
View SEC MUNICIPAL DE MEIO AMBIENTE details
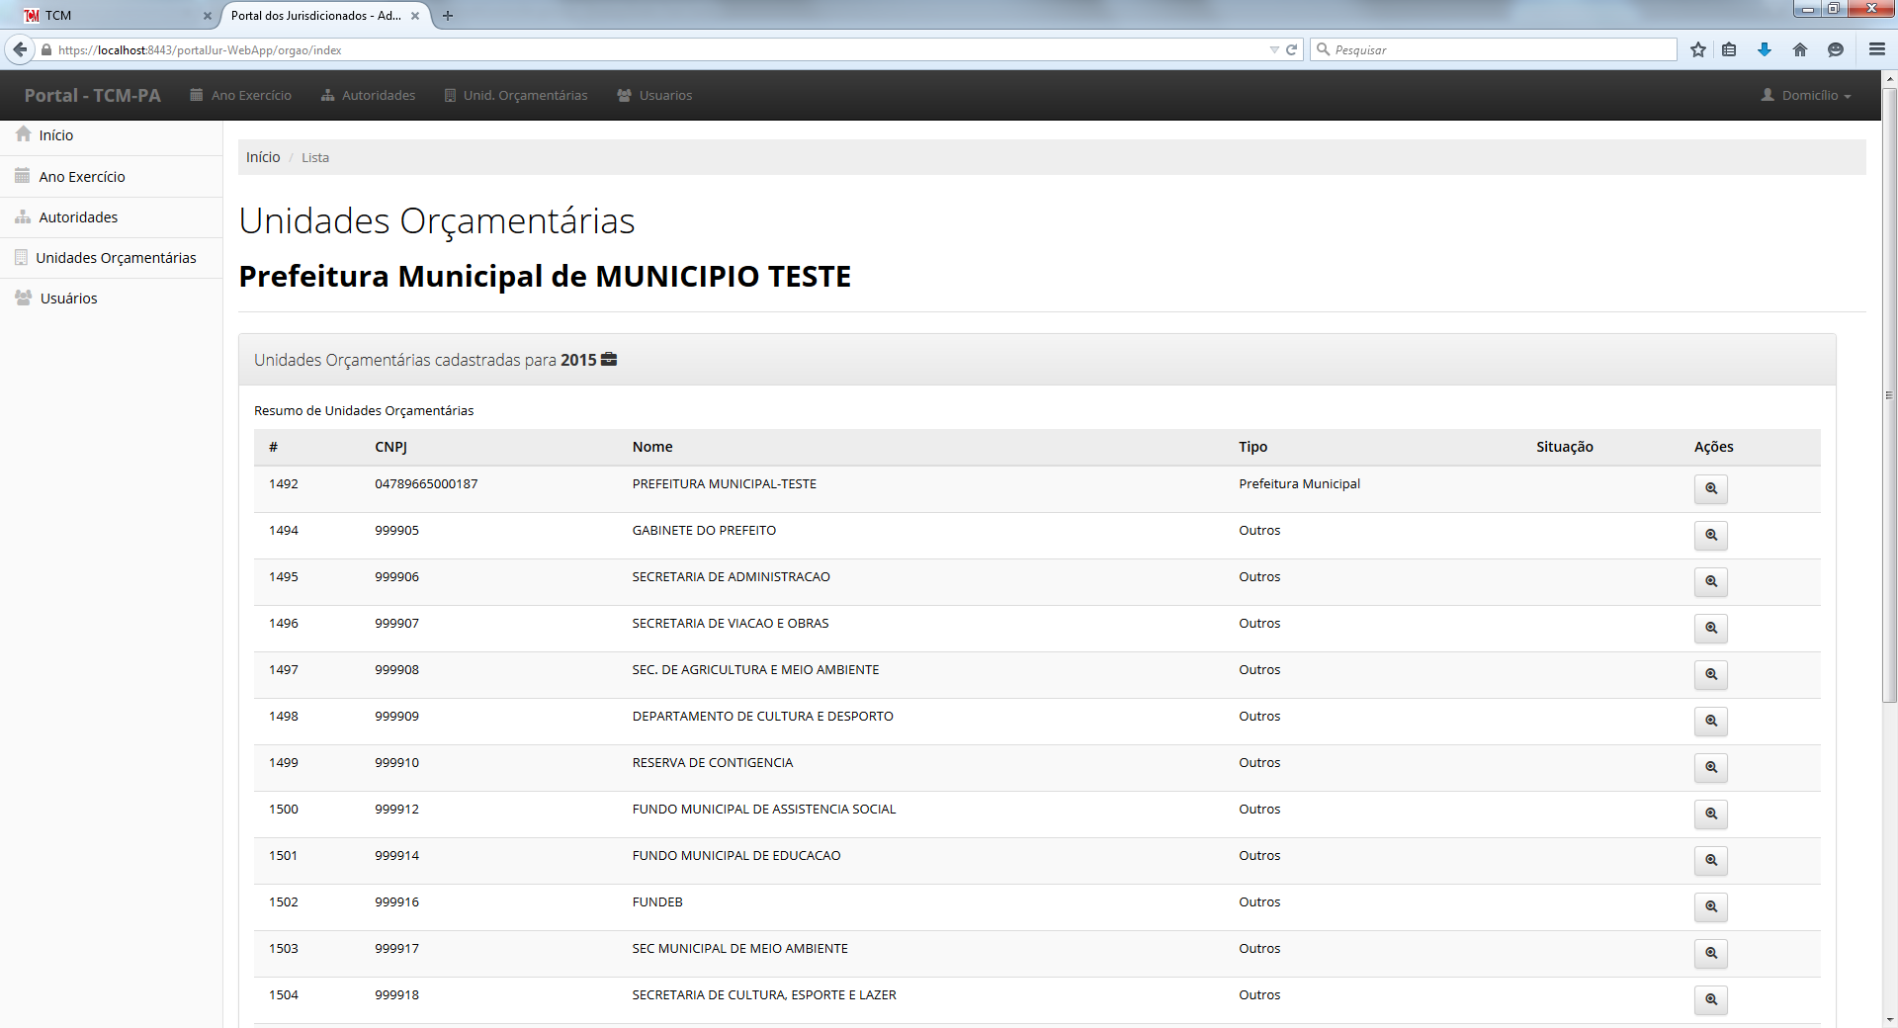(x=1710, y=954)
